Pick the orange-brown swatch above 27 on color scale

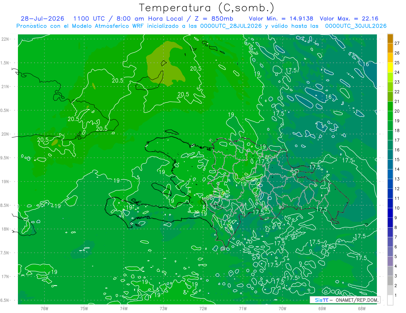pyautogui.click(x=390, y=38)
